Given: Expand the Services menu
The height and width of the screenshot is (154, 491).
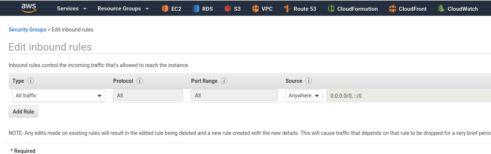Looking at the screenshot, I should click(x=72, y=9).
